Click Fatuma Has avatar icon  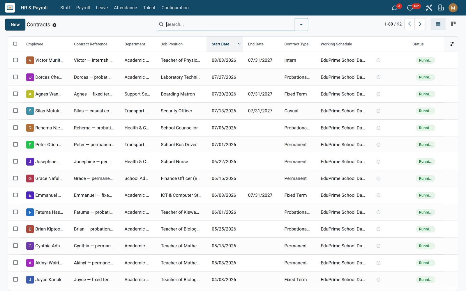point(30,212)
